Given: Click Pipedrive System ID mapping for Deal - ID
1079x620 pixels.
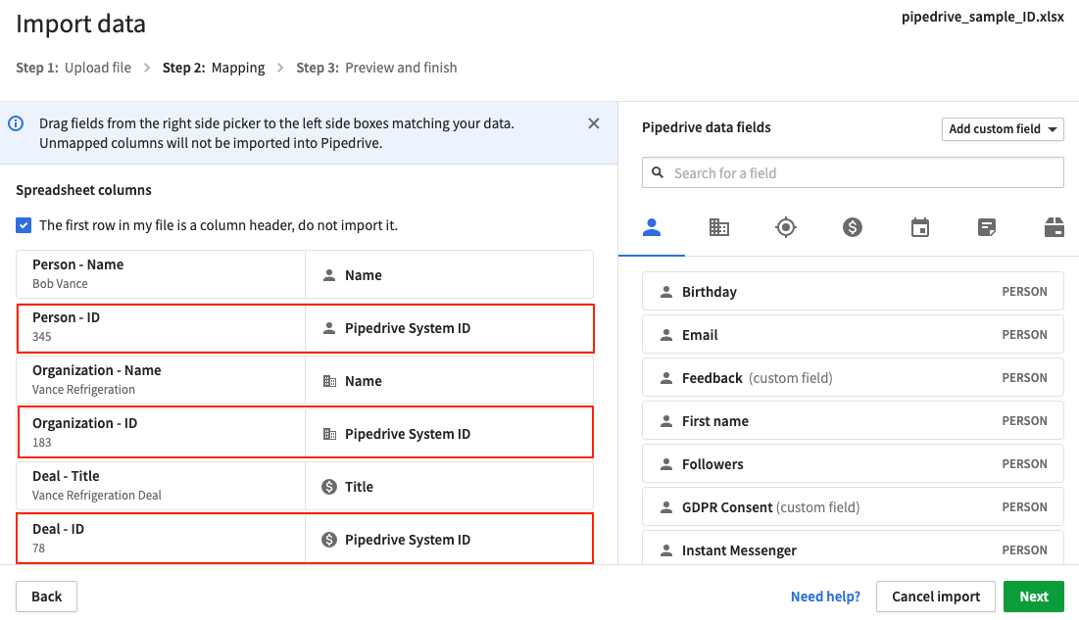Looking at the screenshot, I should (450, 540).
